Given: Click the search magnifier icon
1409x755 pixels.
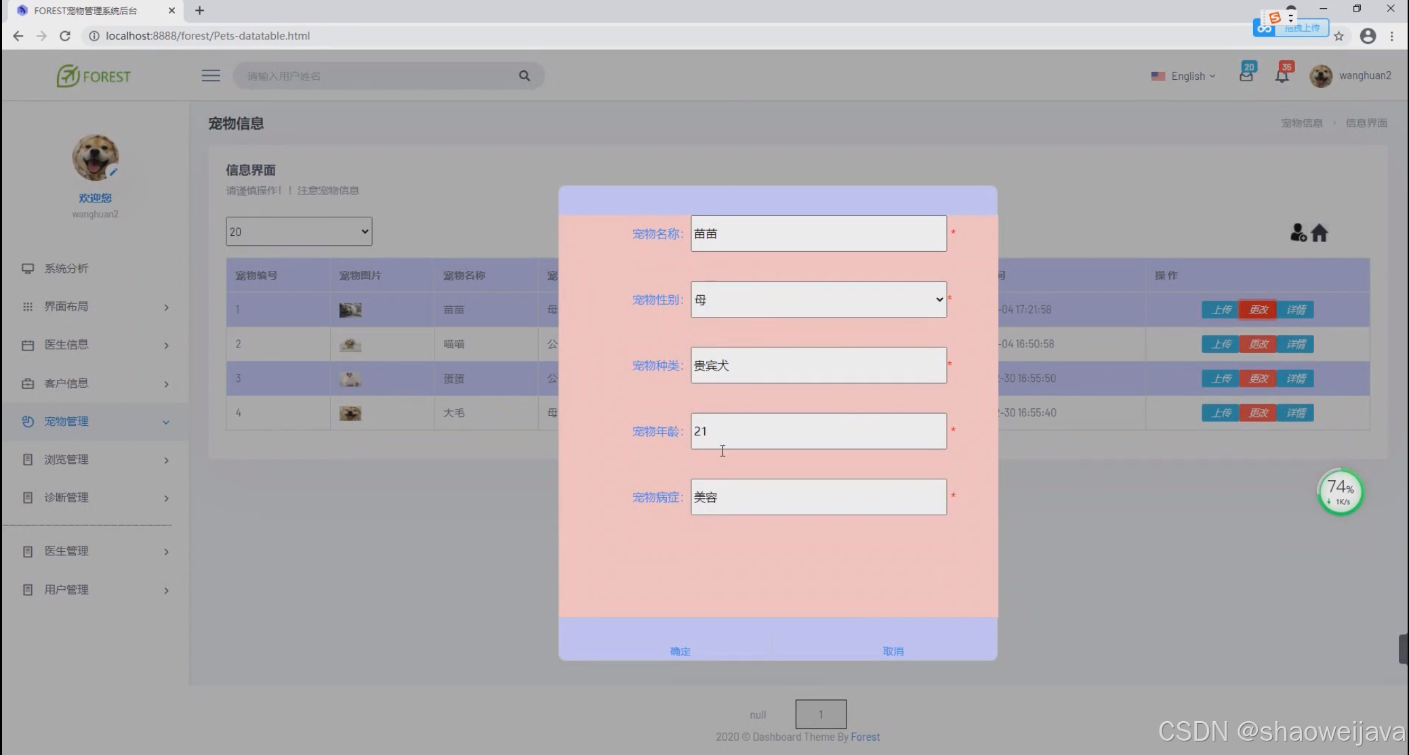Looking at the screenshot, I should [525, 76].
